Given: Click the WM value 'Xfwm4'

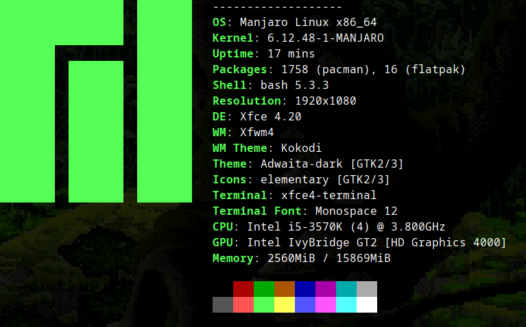Looking at the screenshot, I should (257, 133).
